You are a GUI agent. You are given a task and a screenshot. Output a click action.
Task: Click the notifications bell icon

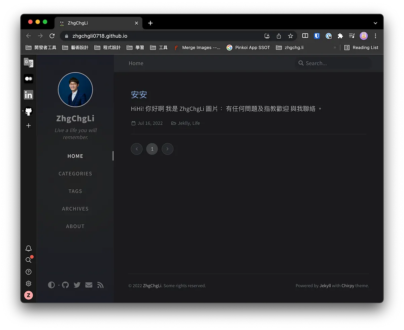pyautogui.click(x=29, y=249)
